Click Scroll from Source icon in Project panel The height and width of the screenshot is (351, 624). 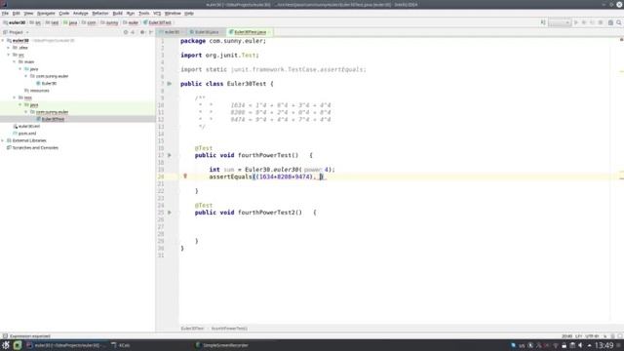[x=126, y=32]
